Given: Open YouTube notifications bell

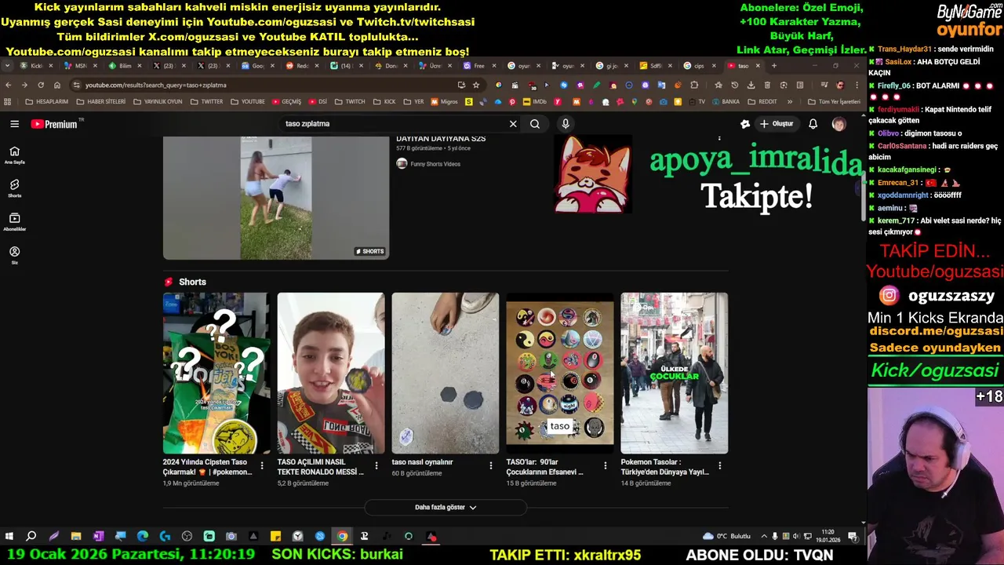Looking at the screenshot, I should pos(813,124).
